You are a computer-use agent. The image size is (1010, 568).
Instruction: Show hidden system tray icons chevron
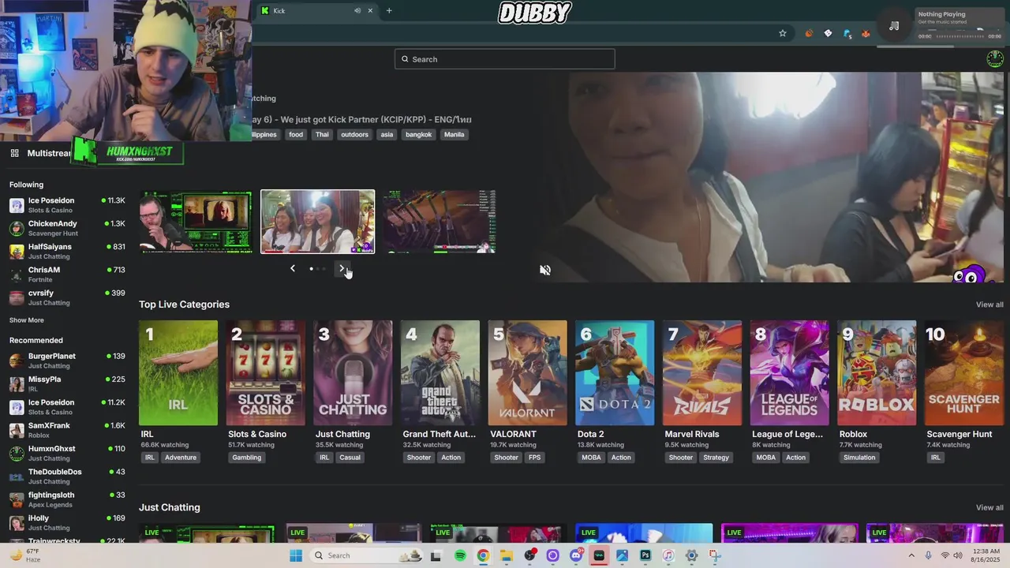click(x=911, y=555)
